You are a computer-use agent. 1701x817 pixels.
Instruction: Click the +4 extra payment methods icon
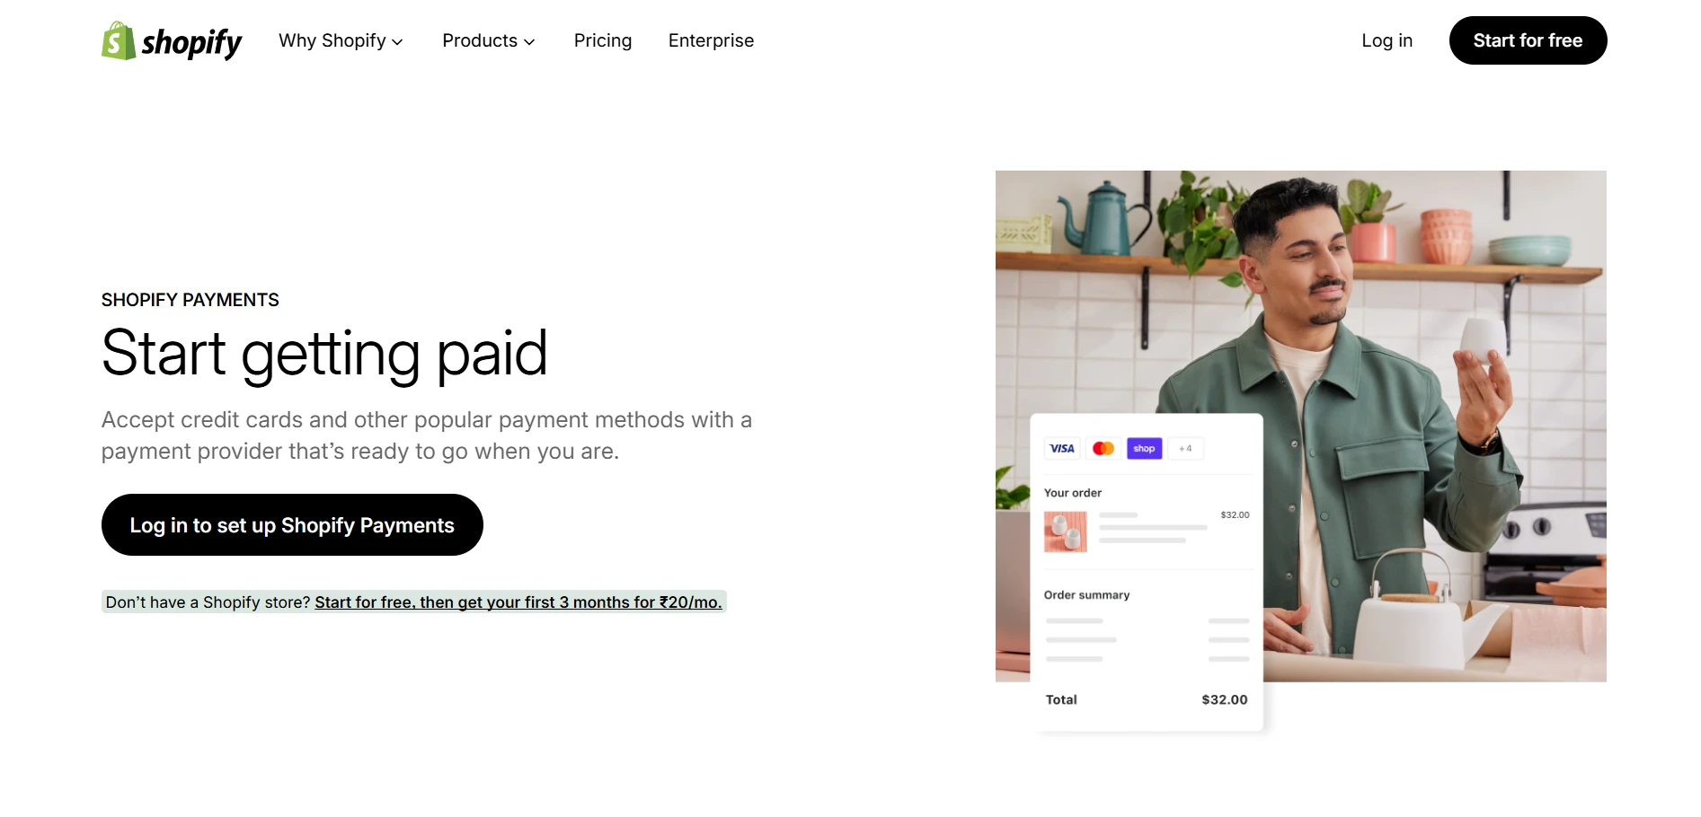1185,448
